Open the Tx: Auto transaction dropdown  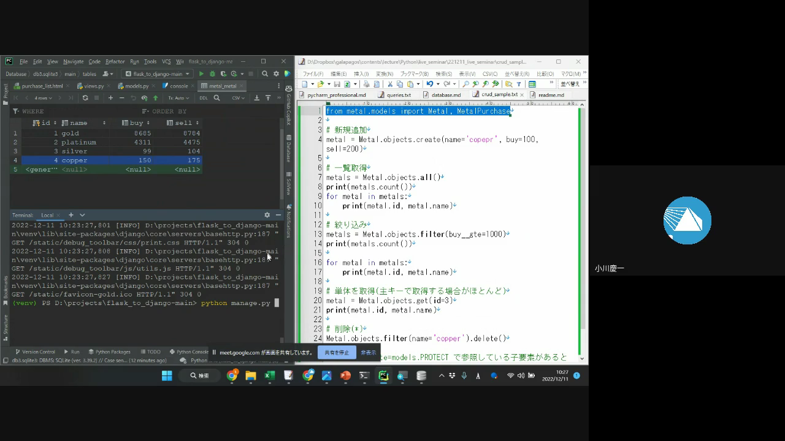(x=179, y=98)
